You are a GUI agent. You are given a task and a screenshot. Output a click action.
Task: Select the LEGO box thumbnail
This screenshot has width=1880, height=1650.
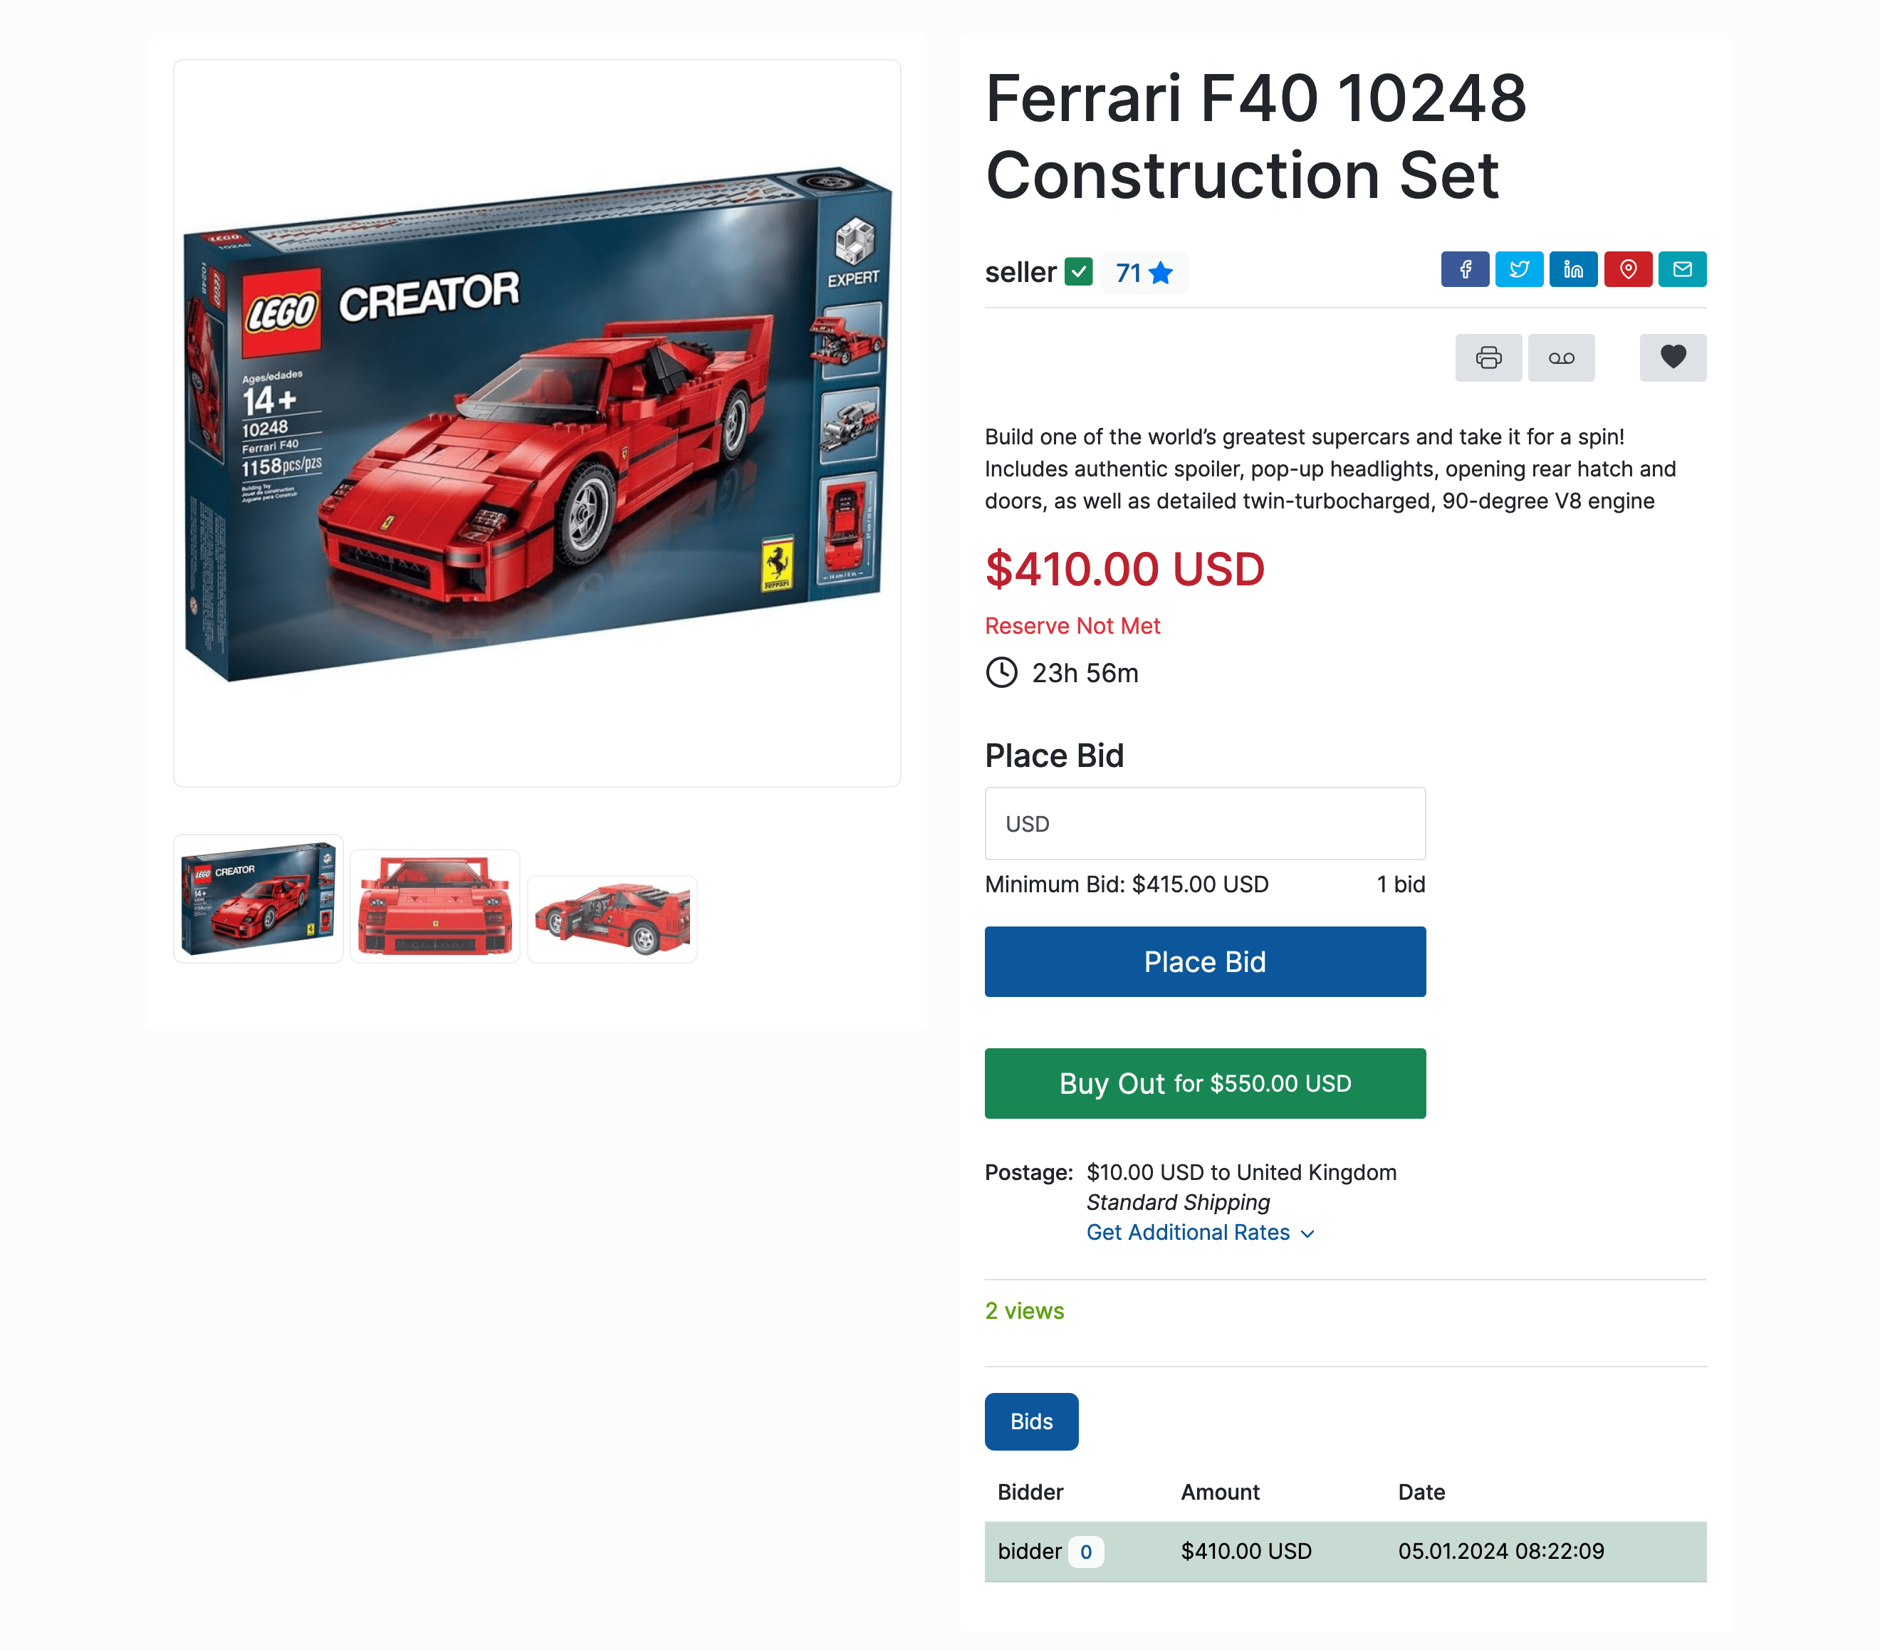[258, 899]
